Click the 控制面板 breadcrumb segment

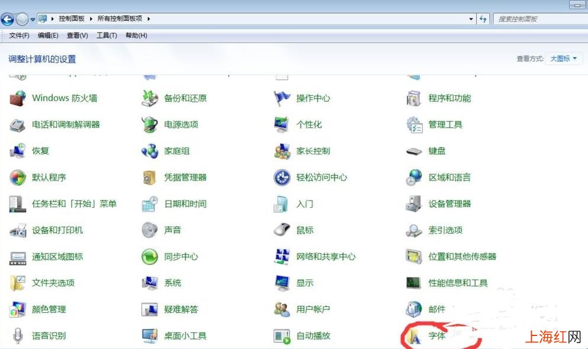point(71,19)
